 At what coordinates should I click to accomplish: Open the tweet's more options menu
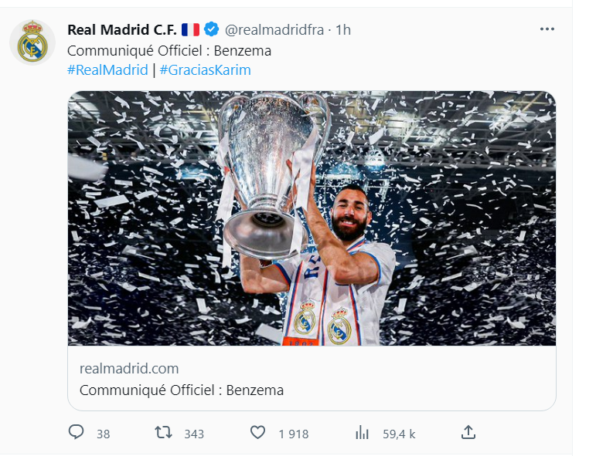(x=547, y=29)
